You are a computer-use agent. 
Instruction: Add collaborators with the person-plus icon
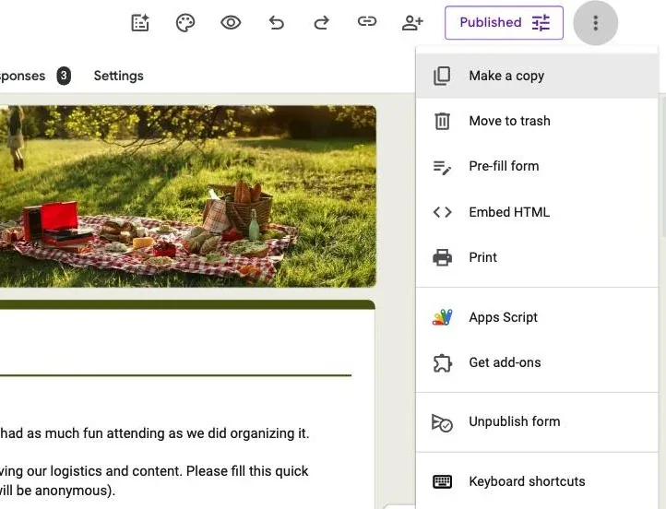click(412, 22)
